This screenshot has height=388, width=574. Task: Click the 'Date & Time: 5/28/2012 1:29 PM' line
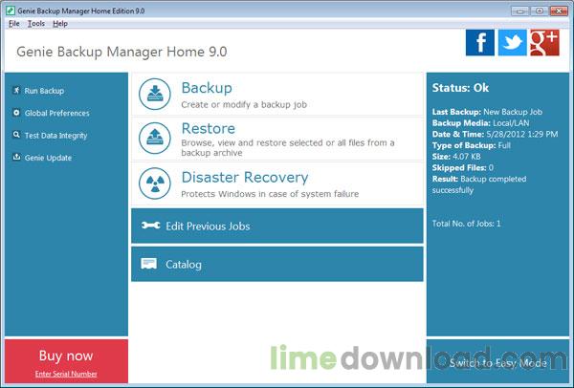tap(495, 134)
